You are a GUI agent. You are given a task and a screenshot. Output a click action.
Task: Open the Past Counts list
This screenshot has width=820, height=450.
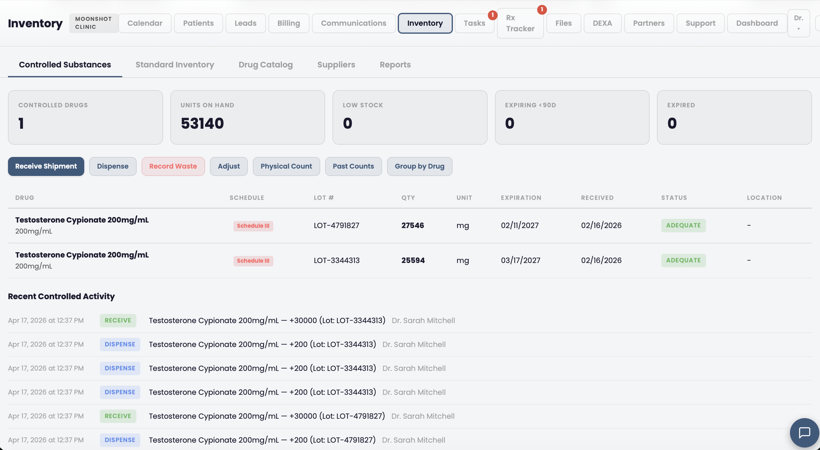click(353, 166)
